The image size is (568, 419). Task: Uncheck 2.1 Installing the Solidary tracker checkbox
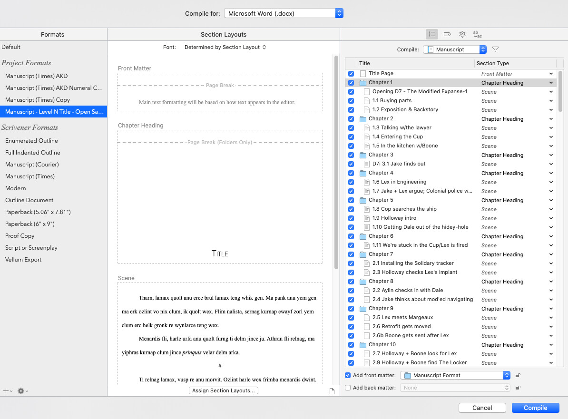[351, 263]
